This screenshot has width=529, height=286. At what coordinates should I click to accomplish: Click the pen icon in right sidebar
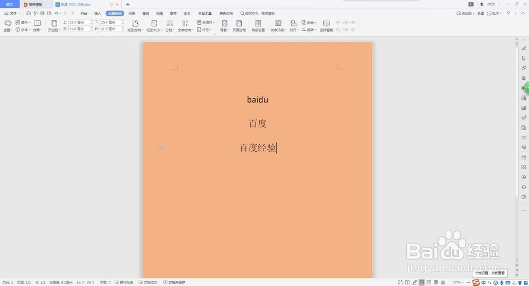coord(524,48)
